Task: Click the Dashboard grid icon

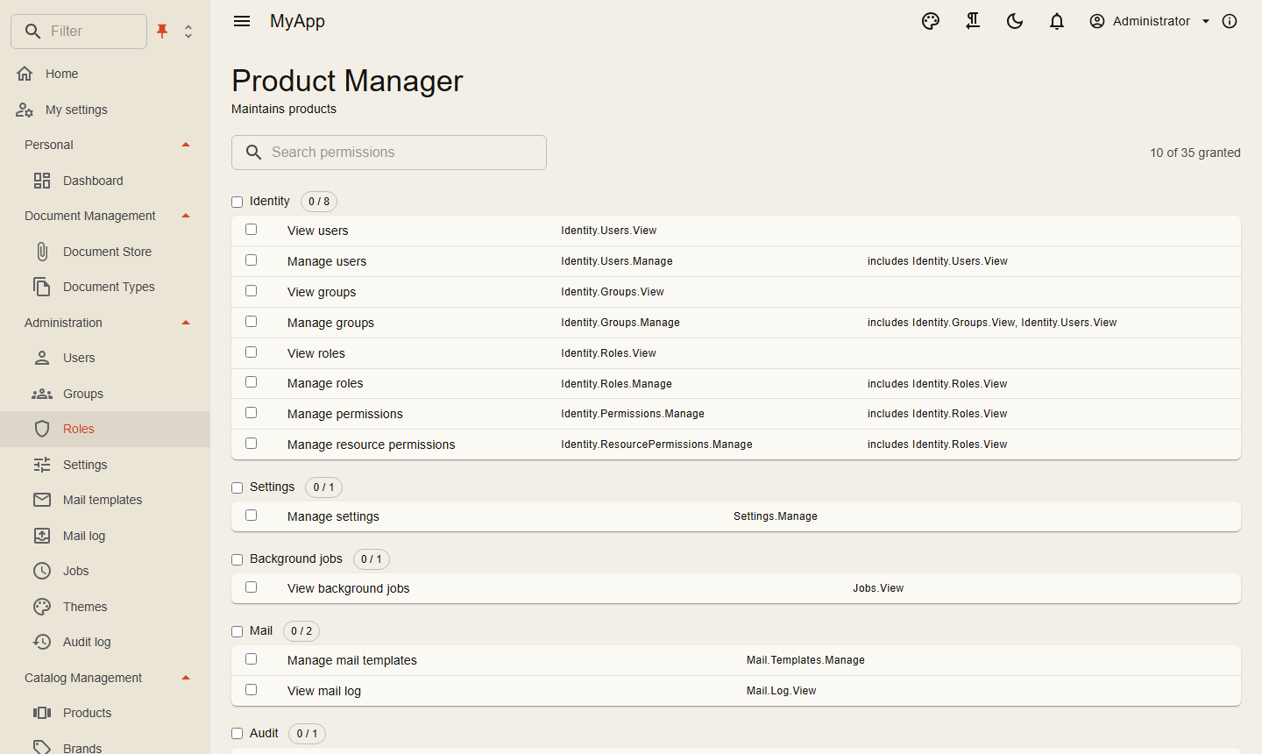Action: [42, 181]
